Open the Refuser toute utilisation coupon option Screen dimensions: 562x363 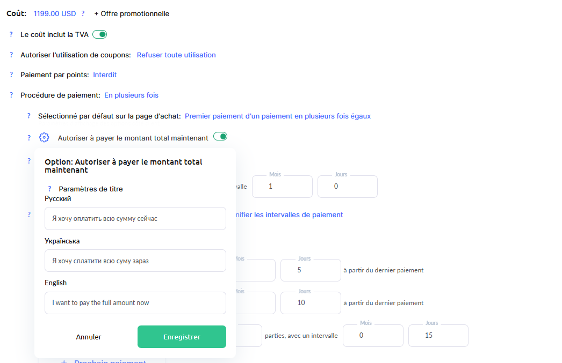click(x=176, y=55)
